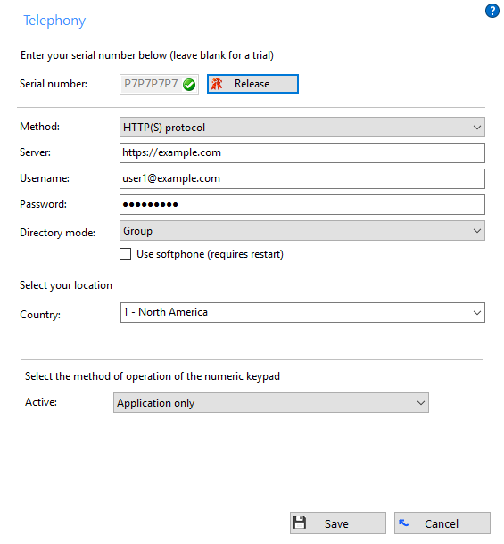This screenshot has height=544, width=504.
Task: Click the 'Serial number:' label
Action: coord(54,84)
